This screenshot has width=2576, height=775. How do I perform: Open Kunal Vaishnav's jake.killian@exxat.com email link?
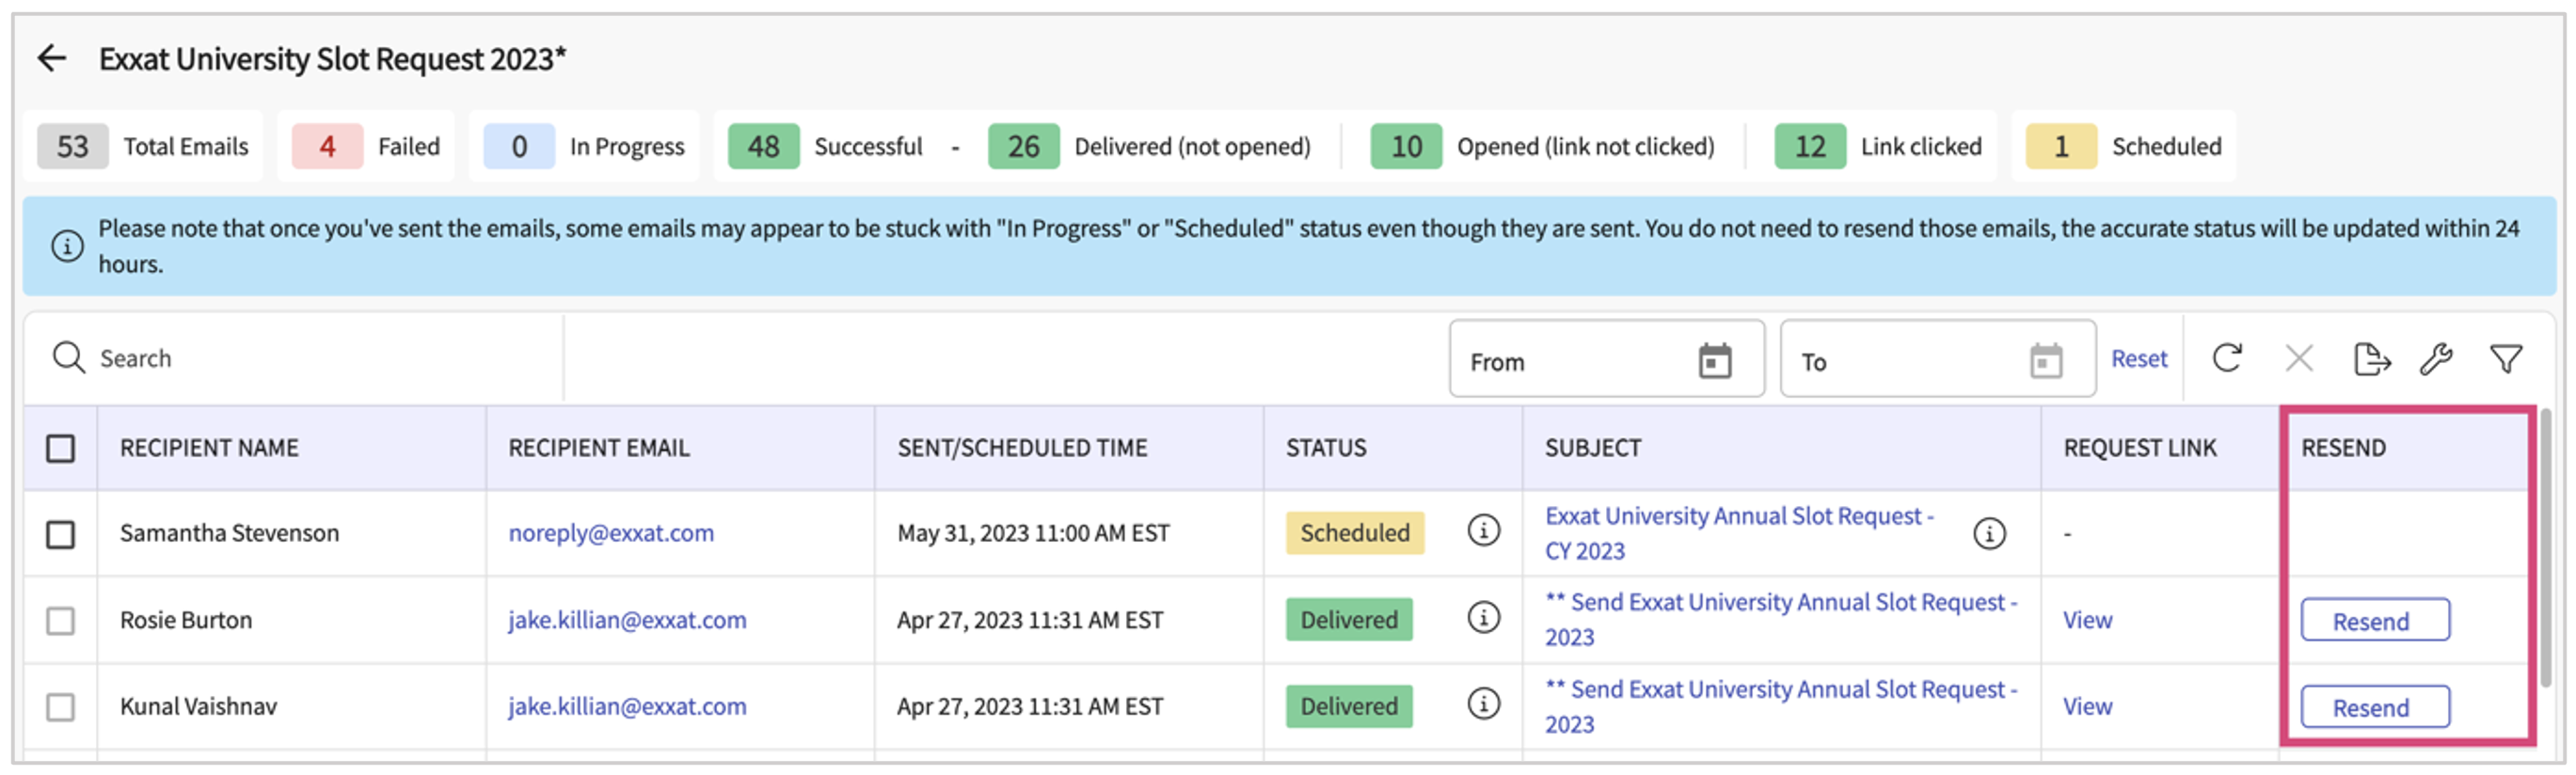pyautogui.click(x=627, y=706)
